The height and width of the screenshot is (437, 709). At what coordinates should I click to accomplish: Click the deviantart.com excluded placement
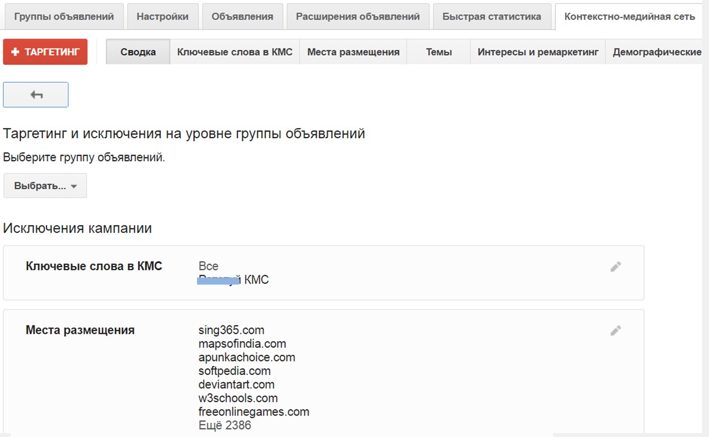pos(236,385)
